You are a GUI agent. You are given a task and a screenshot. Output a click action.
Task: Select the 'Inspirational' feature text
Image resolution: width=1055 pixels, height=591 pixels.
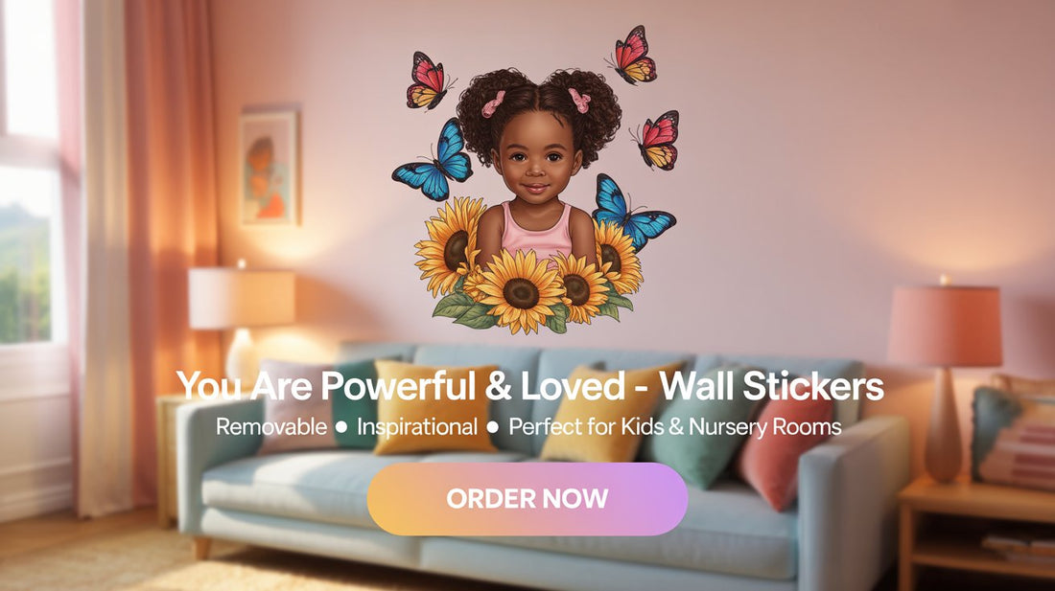[x=417, y=426]
